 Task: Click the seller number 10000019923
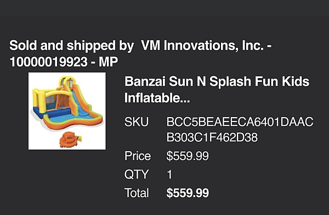pyautogui.click(x=48, y=62)
